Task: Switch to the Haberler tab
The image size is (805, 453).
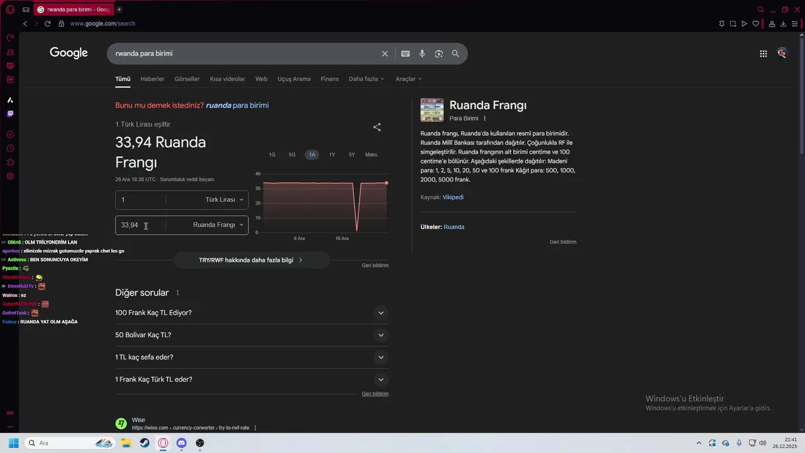Action: click(x=152, y=79)
